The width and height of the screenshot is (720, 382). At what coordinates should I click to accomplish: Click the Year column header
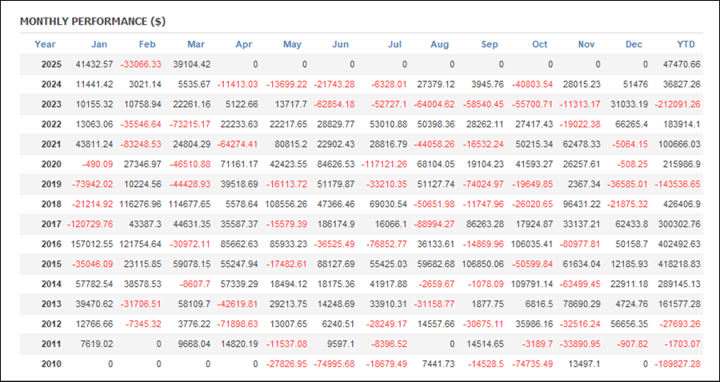point(45,45)
